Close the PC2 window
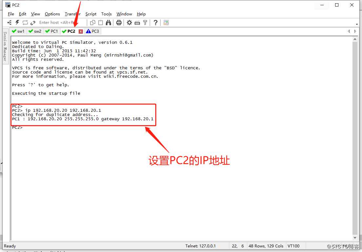Image resolution: width=362 pixels, height=252 pixels. pos(352,5)
